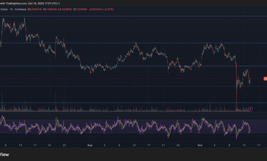Click the purple lightning bolt icon
Screen dimensions: 267x161
pyautogui.click(x=250, y=109)
